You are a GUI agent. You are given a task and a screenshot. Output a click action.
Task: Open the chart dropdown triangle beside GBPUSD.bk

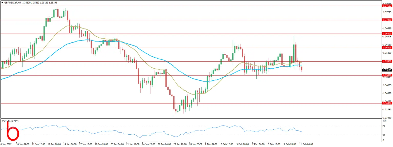click(x=2, y=3)
